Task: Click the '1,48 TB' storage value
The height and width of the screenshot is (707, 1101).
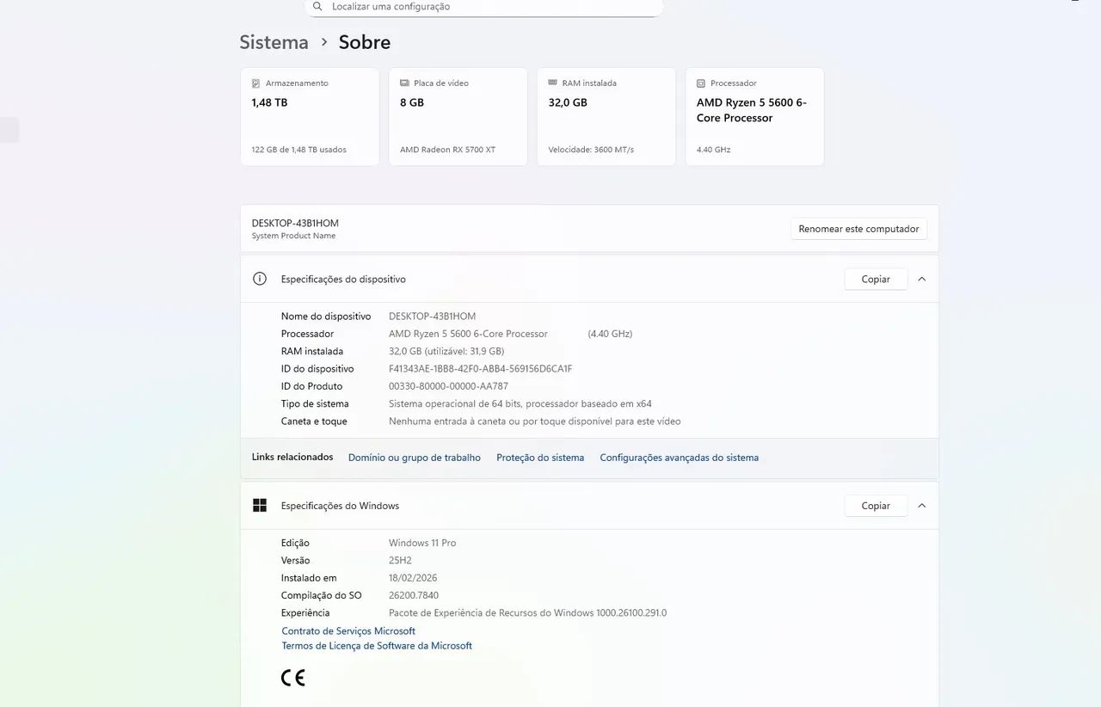Action: coord(269,102)
